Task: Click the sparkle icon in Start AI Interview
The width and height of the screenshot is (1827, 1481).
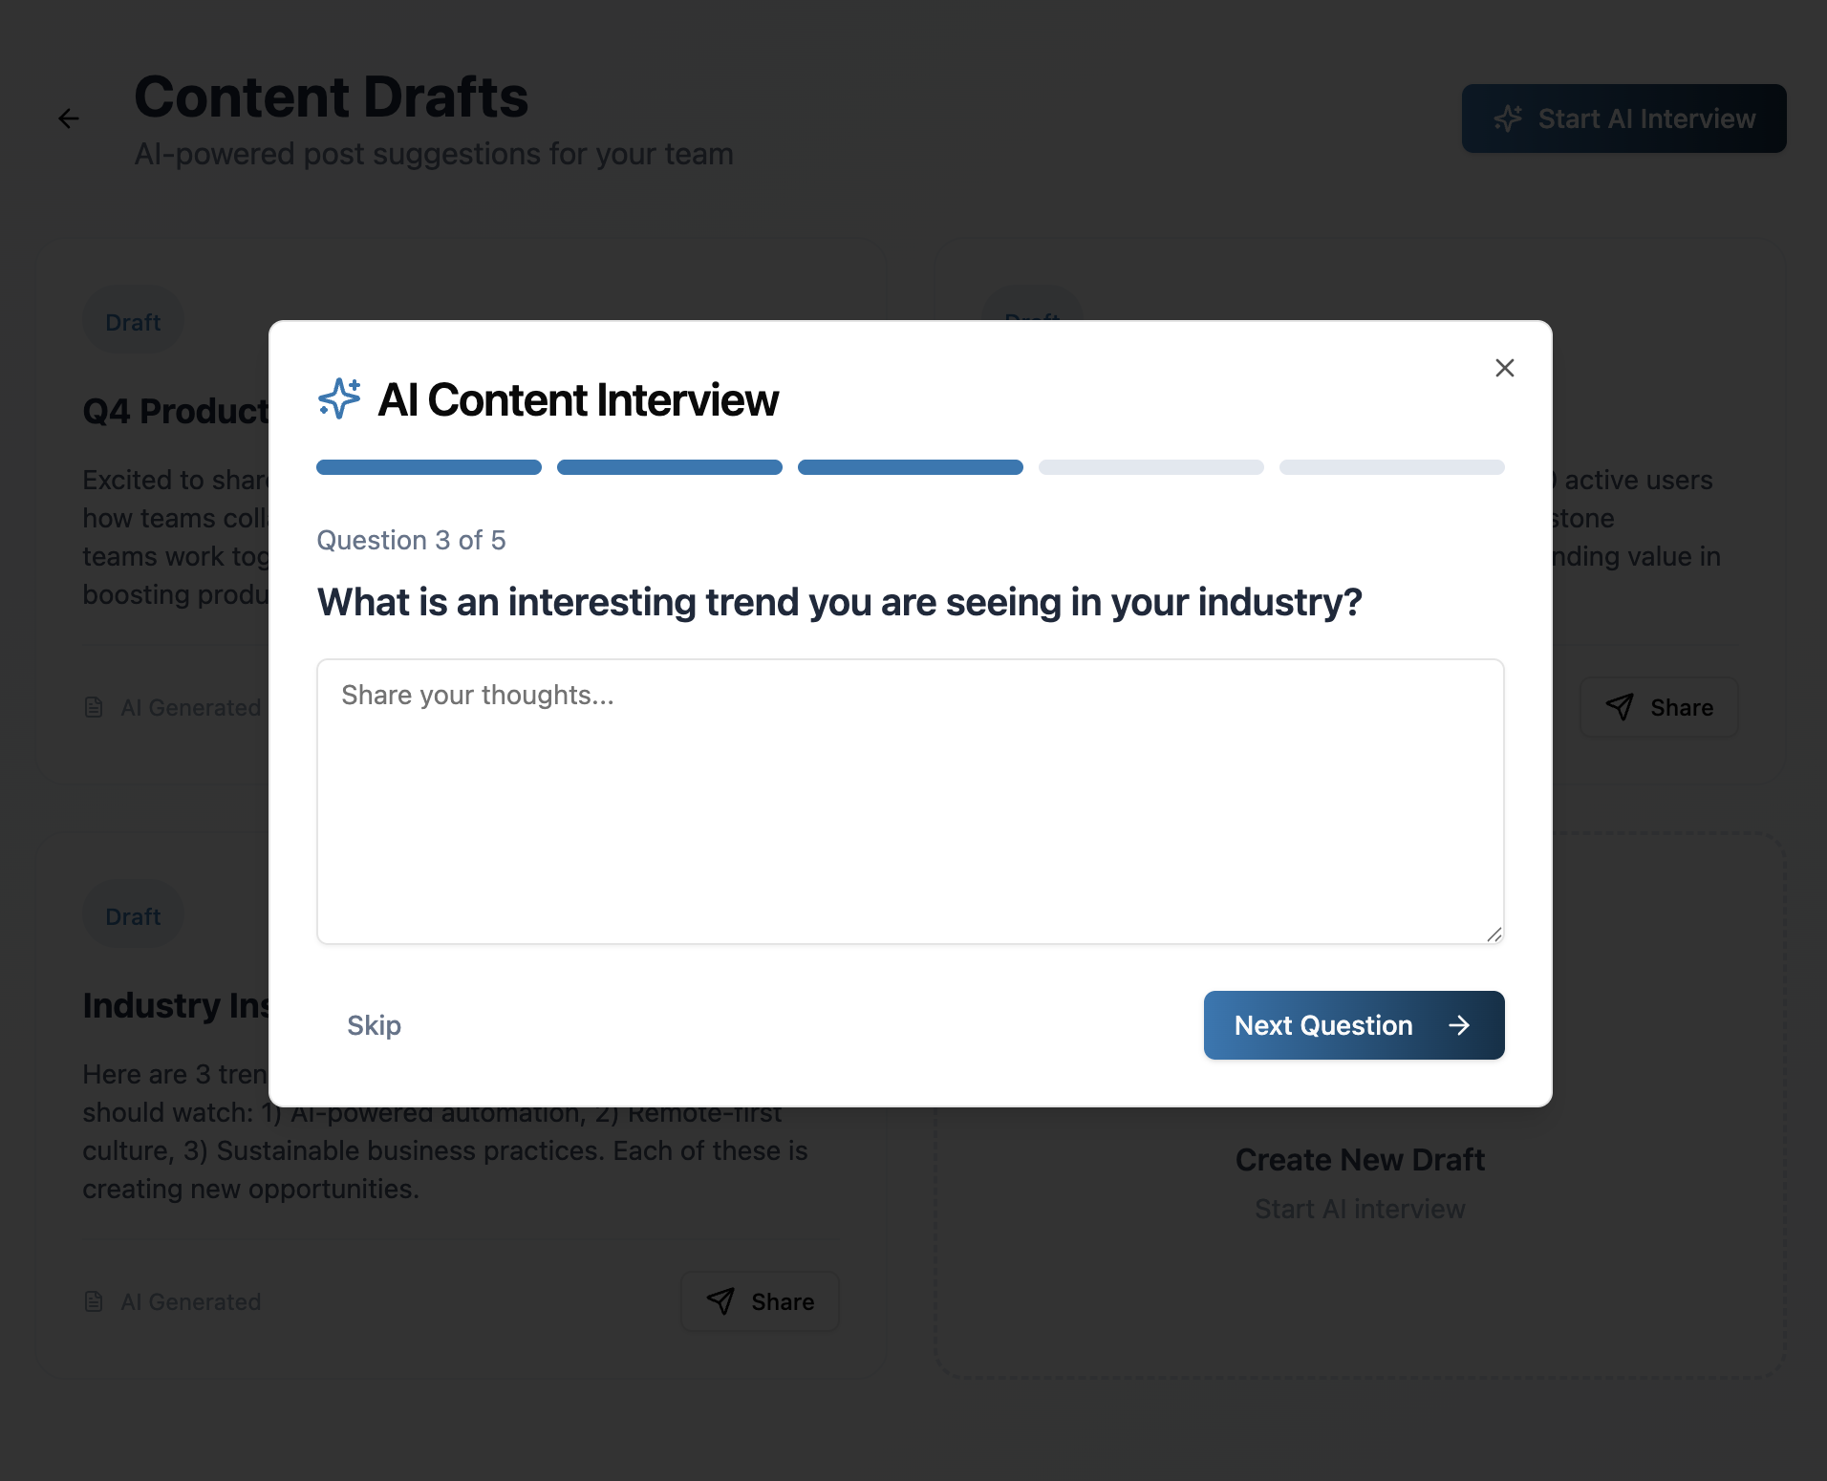Action: point(1508,118)
